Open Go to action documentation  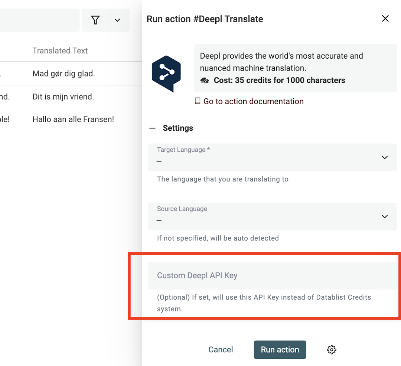pyautogui.click(x=253, y=101)
